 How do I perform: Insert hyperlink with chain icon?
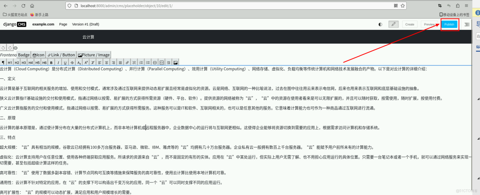click(x=127, y=63)
